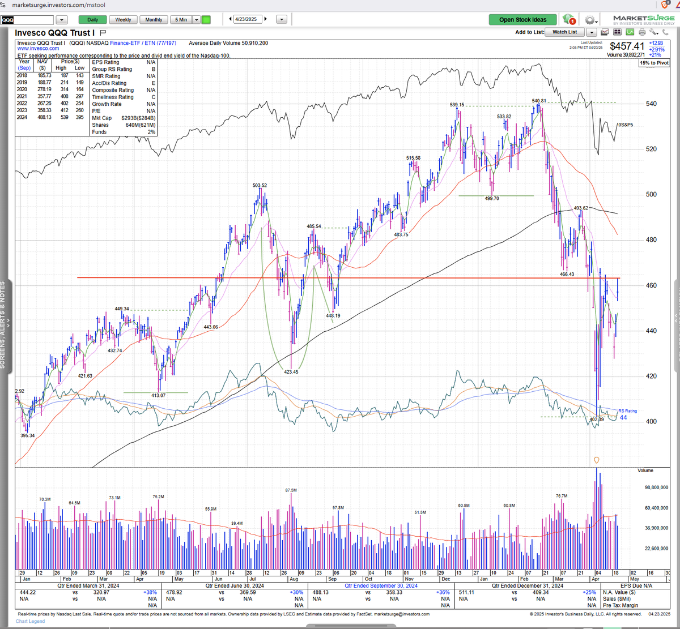Click the 503.52 July peak label
Image resolution: width=680 pixels, height=629 pixels.
pyautogui.click(x=260, y=186)
